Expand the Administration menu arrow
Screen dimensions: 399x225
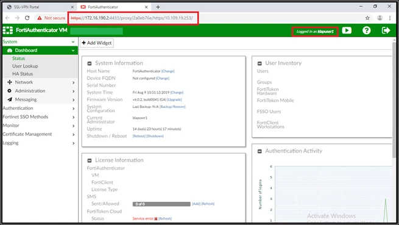[73, 91]
